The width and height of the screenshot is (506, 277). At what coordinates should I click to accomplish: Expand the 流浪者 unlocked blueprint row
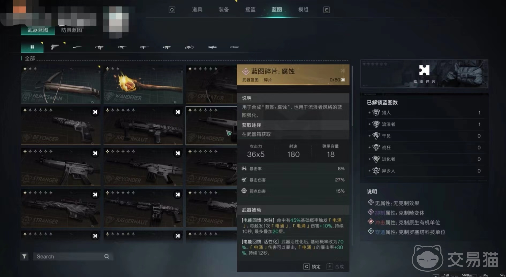[424, 124]
